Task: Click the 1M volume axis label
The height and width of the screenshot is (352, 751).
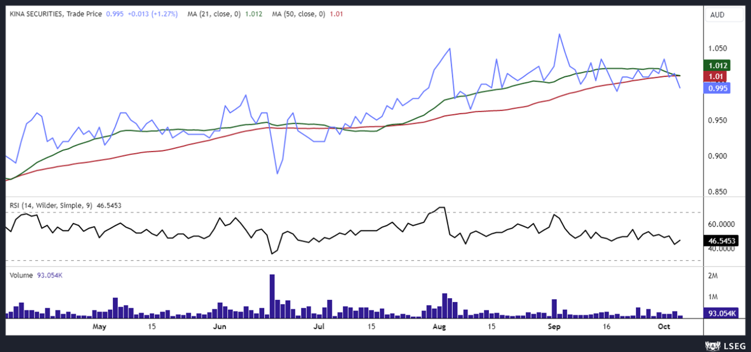Action: 713,296
